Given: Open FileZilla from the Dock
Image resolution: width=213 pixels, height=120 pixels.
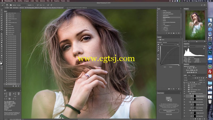Looking at the screenshot, I should point(210,71).
